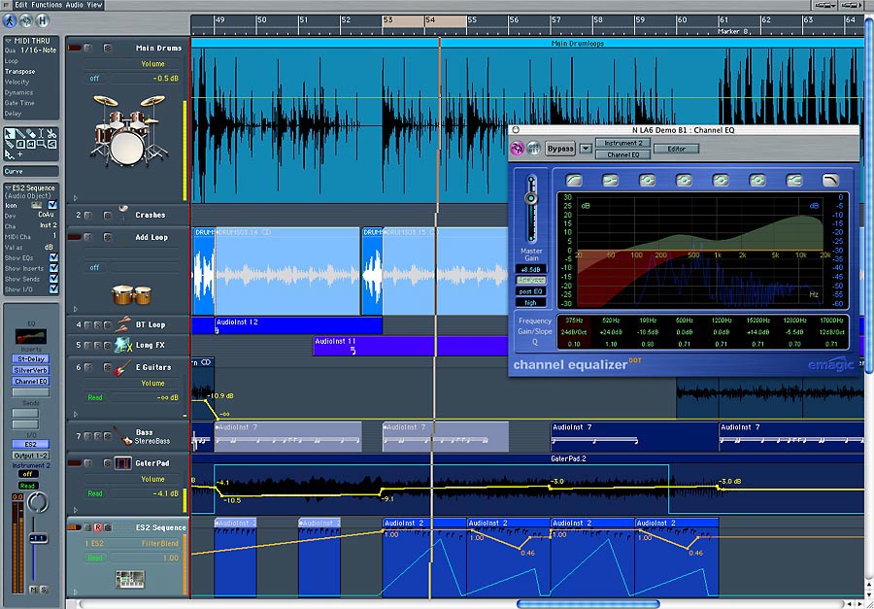This screenshot has height=609, width=874.
Task: Select the Scissors tool in toolbox
Action: [51, 134]
